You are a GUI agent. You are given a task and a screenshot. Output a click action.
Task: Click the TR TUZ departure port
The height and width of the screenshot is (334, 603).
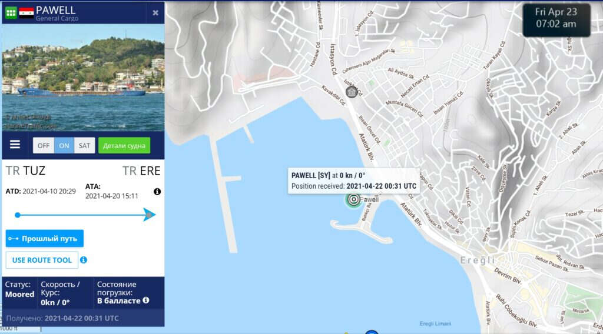point(25,171)
